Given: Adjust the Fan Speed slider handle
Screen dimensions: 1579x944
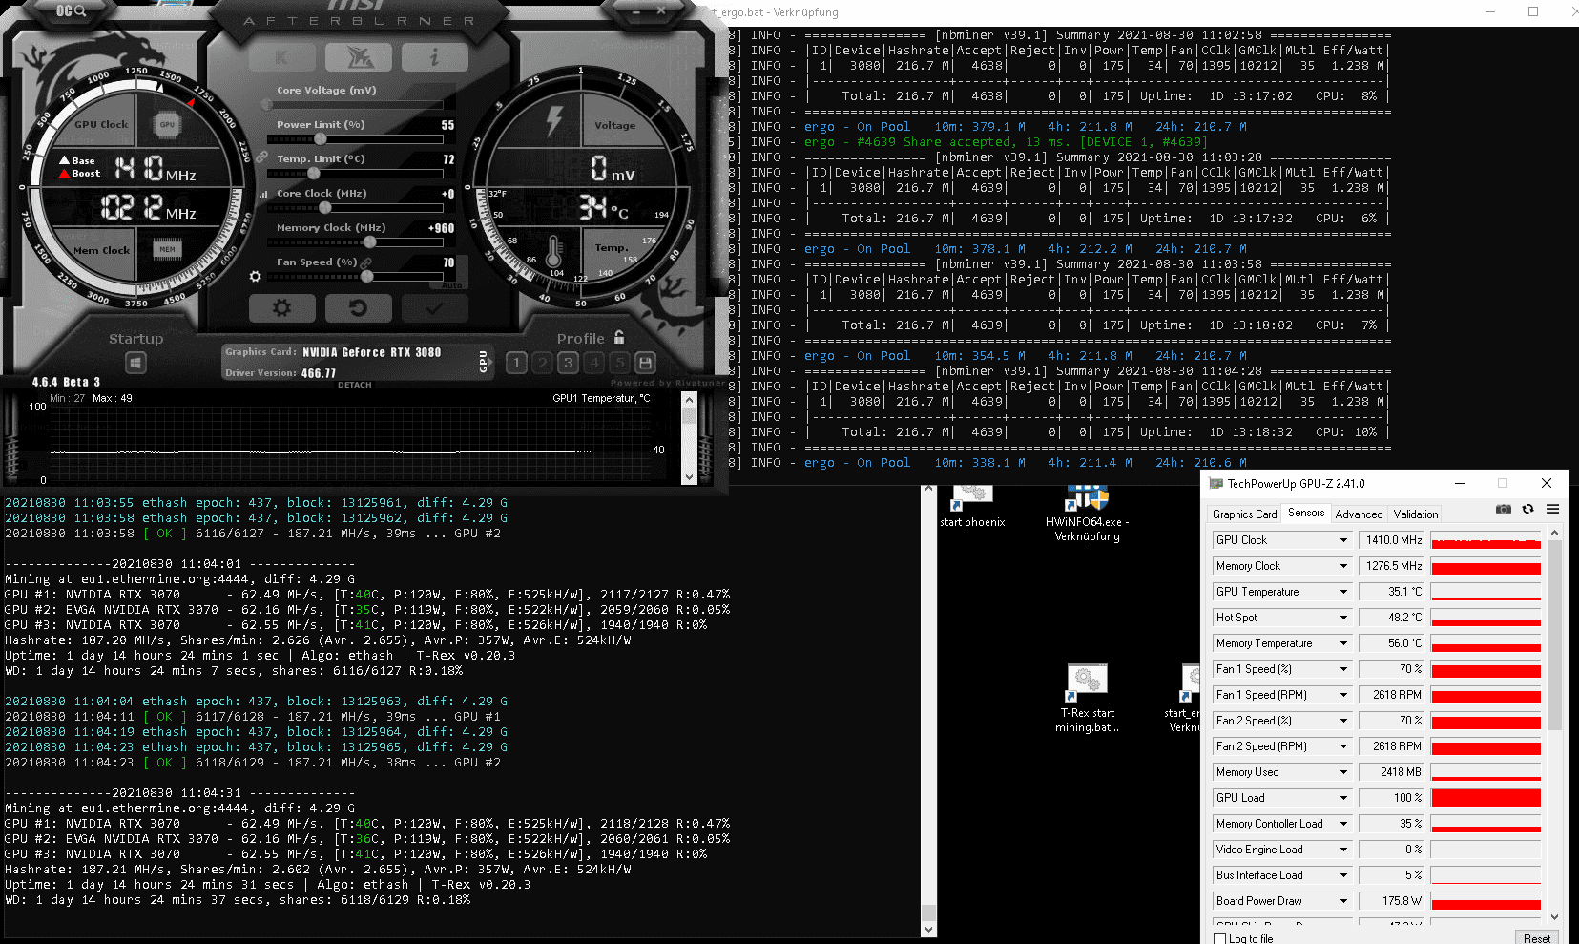Looking at the screenshot, I should (x=366, y=277).
